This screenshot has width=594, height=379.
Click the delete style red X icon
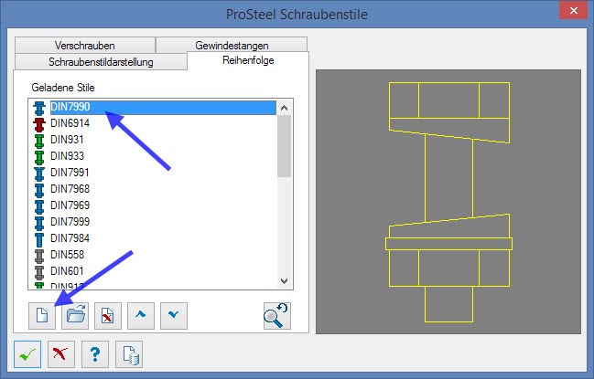tap(108, 315)
